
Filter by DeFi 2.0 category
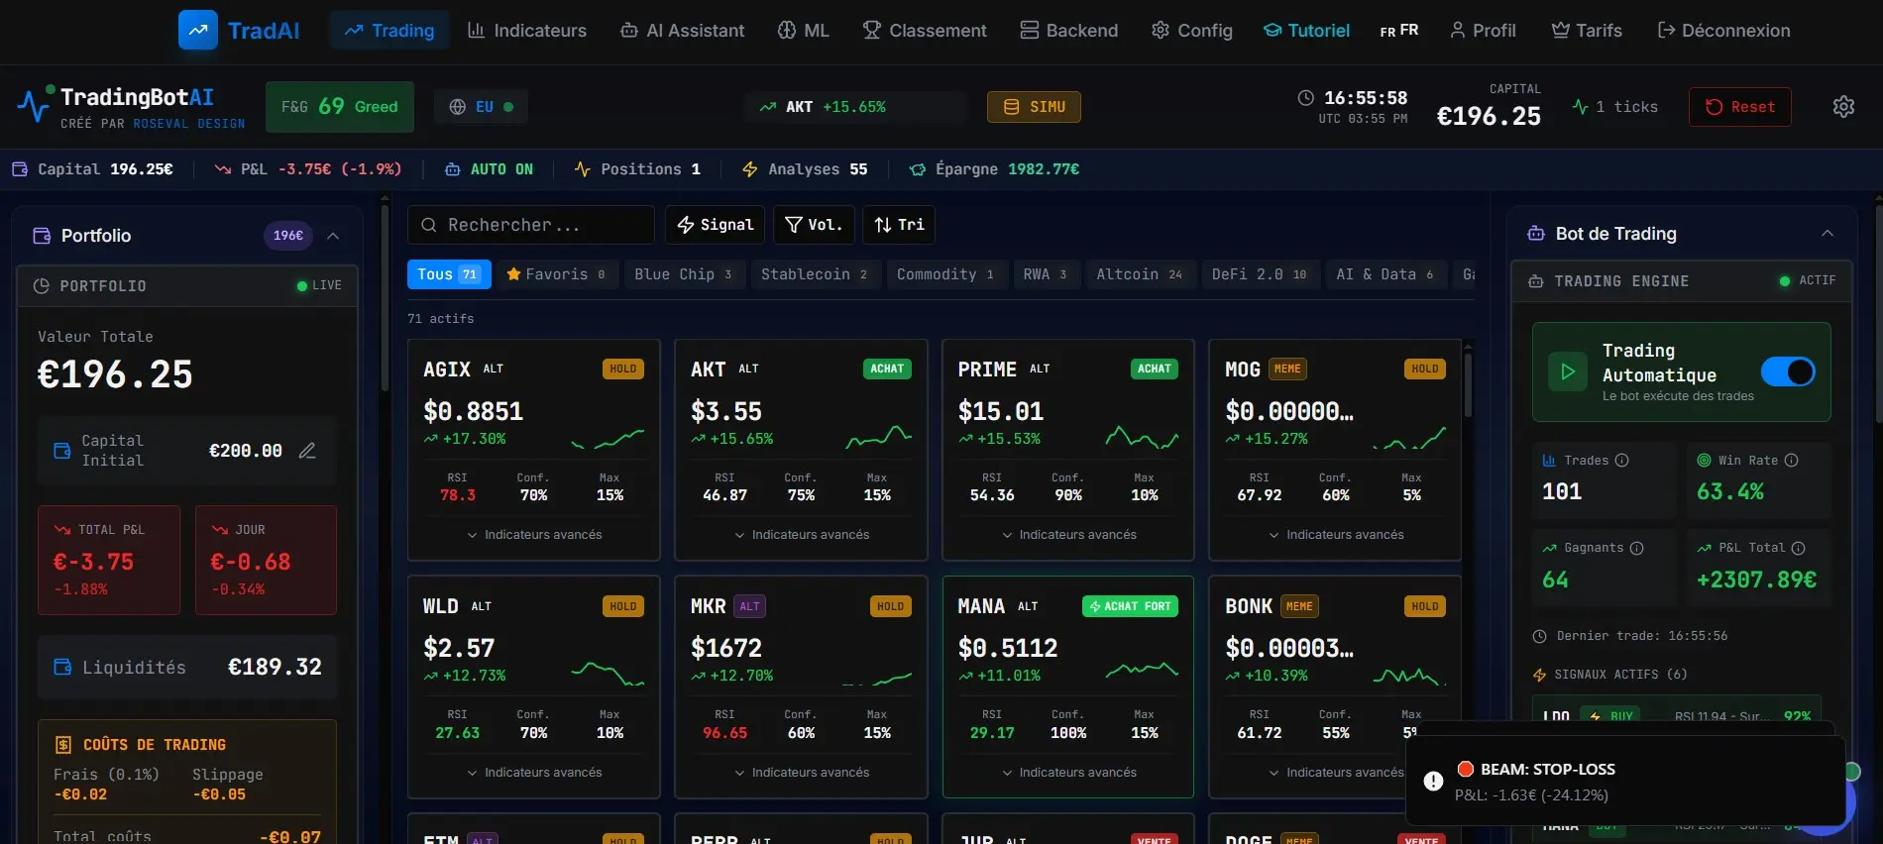[x=1260, y=274]
